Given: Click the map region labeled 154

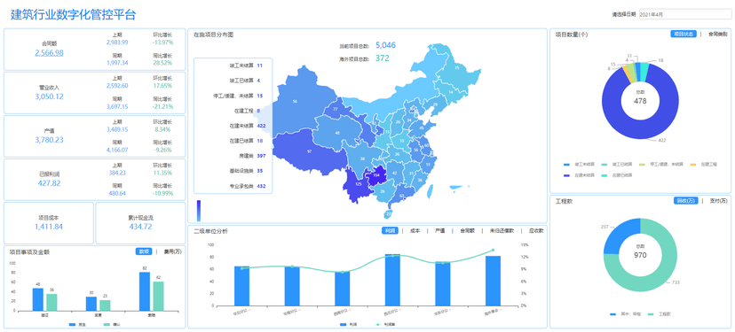Looking at the screenshot, I should 375,175.
